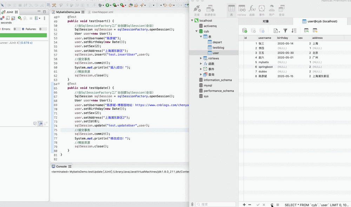This screenshot has height=207, width=351.
Task: Click the sort rows icon
Action: pos(294,31)
